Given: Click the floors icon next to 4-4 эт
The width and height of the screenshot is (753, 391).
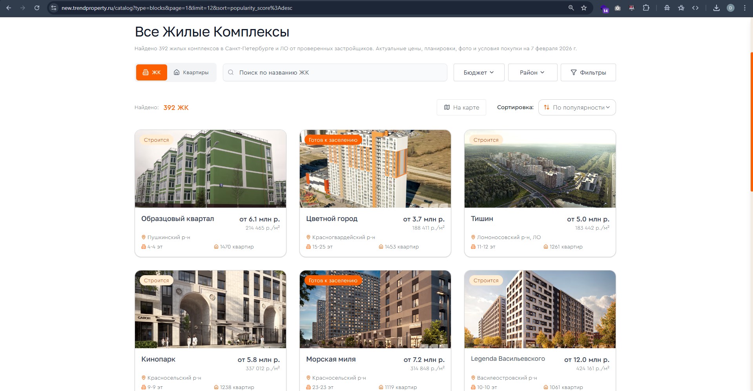Looking at the screenshot, I should pos(143,247).
